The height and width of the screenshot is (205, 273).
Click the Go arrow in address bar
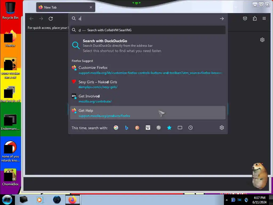(222, 18)
